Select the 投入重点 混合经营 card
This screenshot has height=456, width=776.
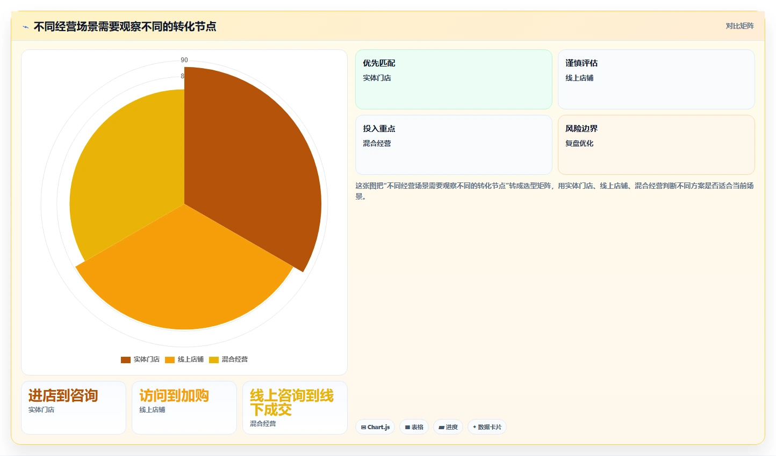click(x=454, y=145)
